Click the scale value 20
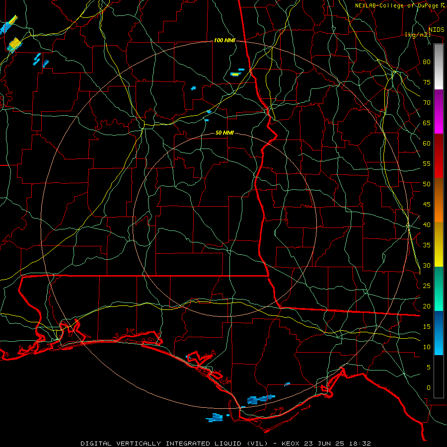 coord(427,306)
